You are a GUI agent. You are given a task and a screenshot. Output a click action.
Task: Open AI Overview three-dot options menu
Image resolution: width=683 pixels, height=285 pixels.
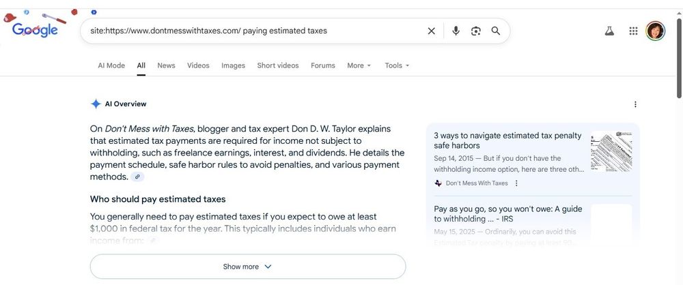tap(635, 104)
